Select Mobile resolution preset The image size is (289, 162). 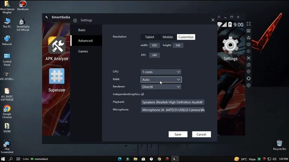coord(168,37)
